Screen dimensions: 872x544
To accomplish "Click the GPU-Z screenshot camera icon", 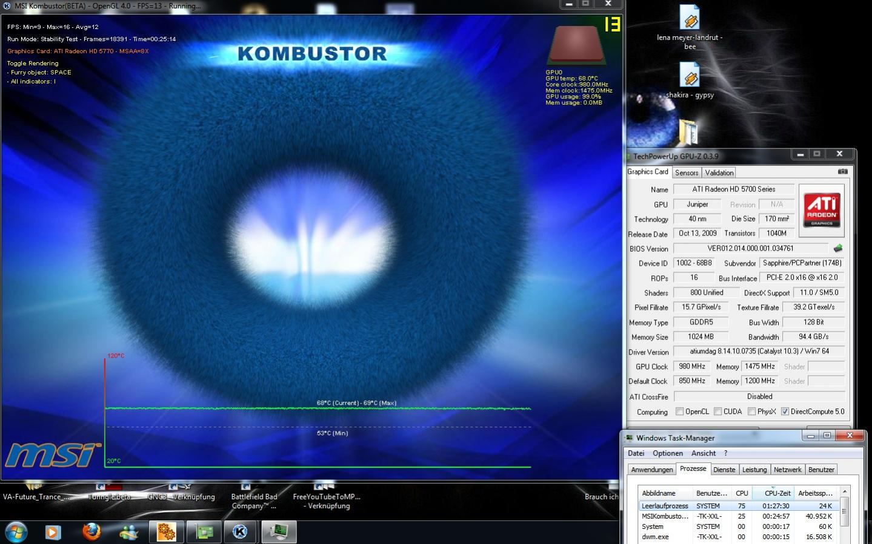I will click(842, 172).
